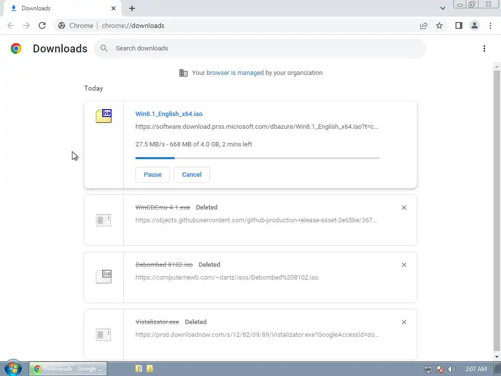The height and width of the screenshot is (376, 501).
Task: Click the Win8.1 download source URL
Action: point(256,127)
